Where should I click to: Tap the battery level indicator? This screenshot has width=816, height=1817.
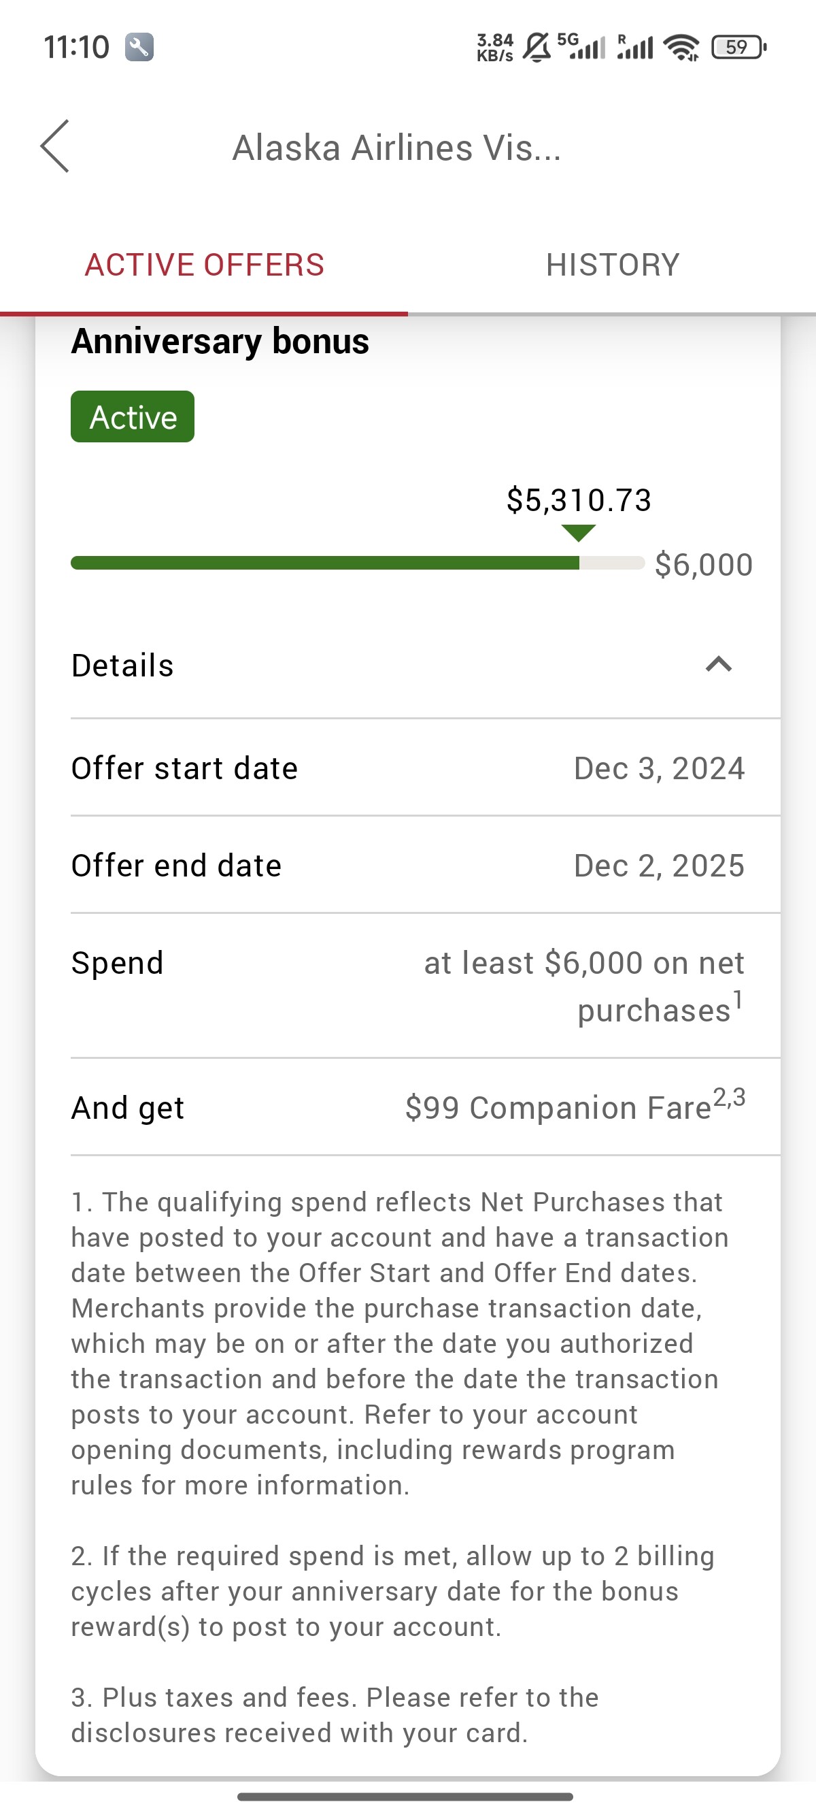tap(738, 47)
